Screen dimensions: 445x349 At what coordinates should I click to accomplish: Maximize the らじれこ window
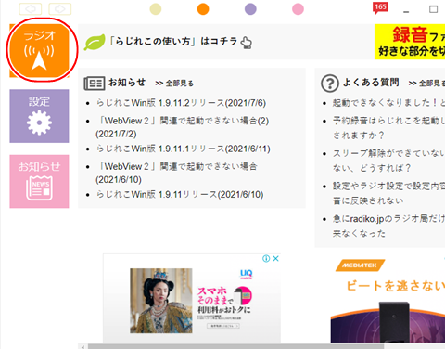pyautogui.click(x=434, y=9)
